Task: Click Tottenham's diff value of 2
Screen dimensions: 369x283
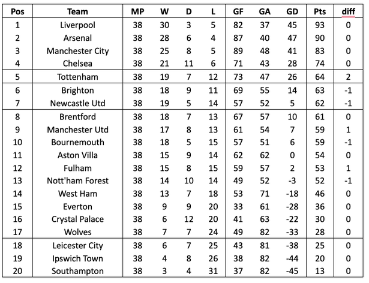Action: tap(348, 77)
